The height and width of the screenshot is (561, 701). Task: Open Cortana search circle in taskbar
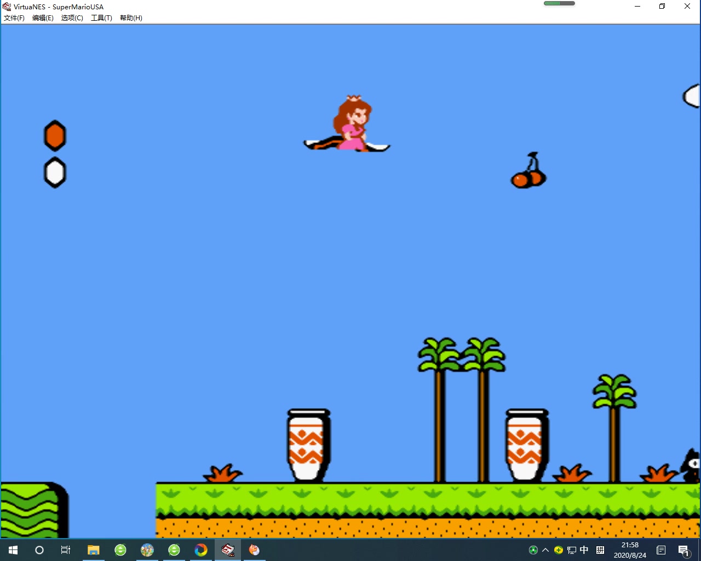pyautogui.click(x=39, y=550)
